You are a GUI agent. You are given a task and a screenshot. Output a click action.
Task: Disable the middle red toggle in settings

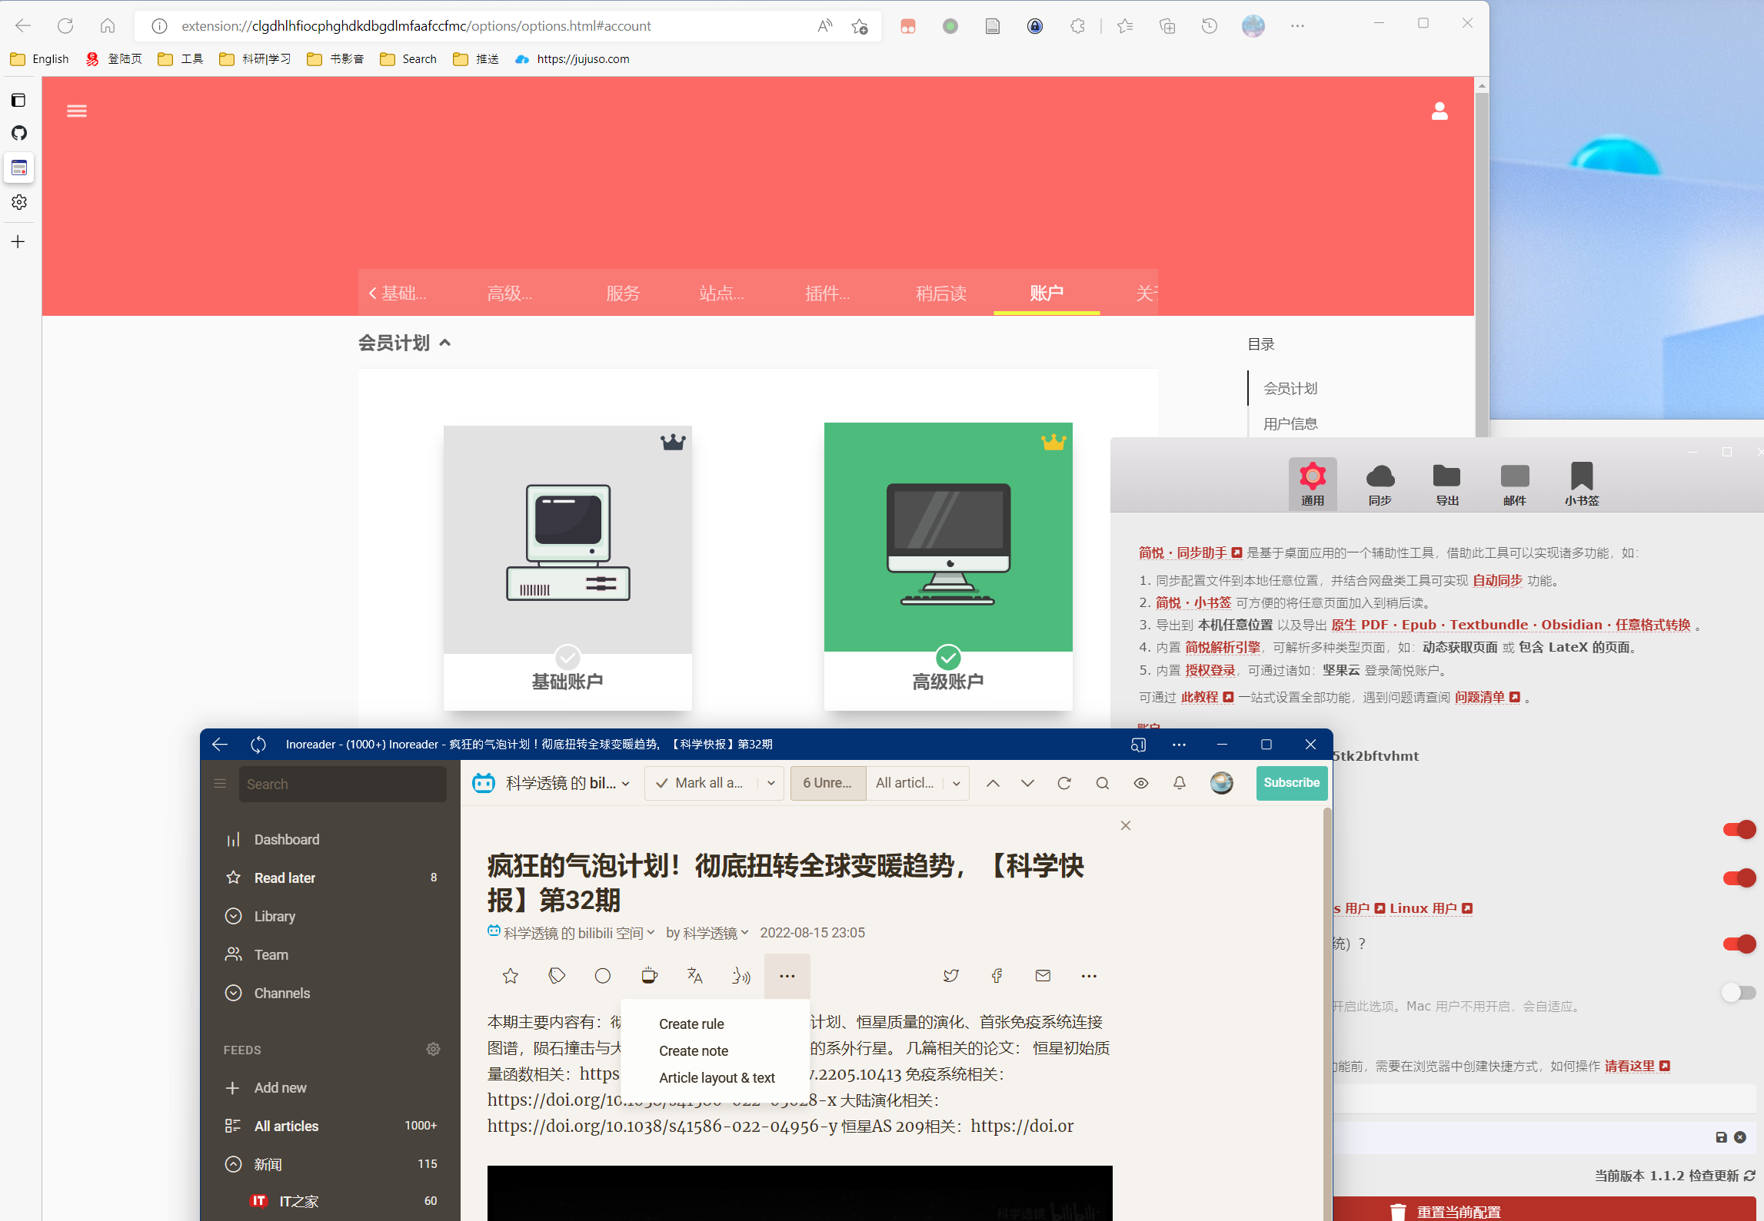(1739, 877)
